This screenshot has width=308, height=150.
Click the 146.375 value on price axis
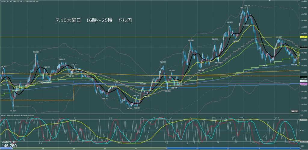(x=304, y=66)
